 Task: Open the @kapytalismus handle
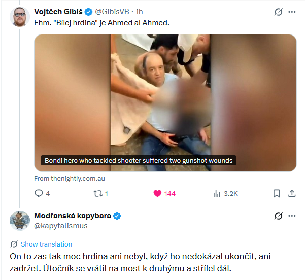[x=61, y=226]
